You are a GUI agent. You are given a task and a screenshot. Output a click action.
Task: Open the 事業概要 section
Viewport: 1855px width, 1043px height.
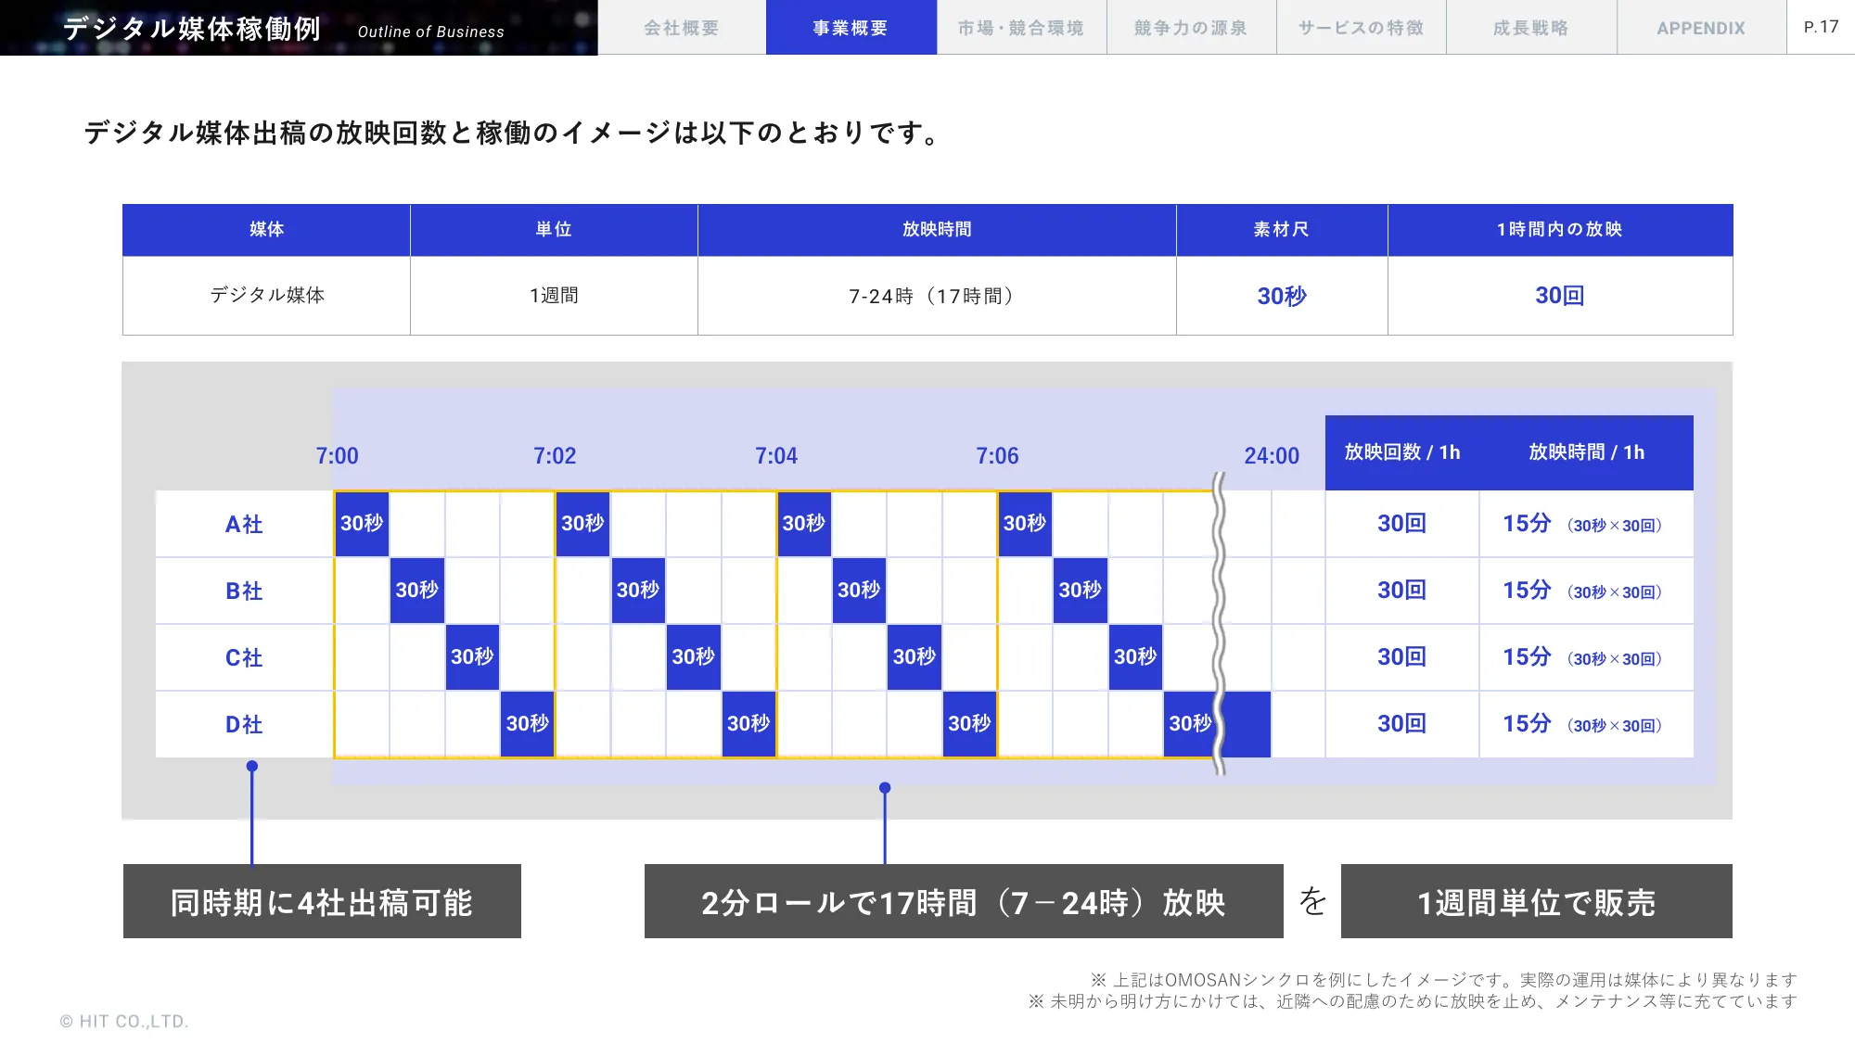click(851, 27)
